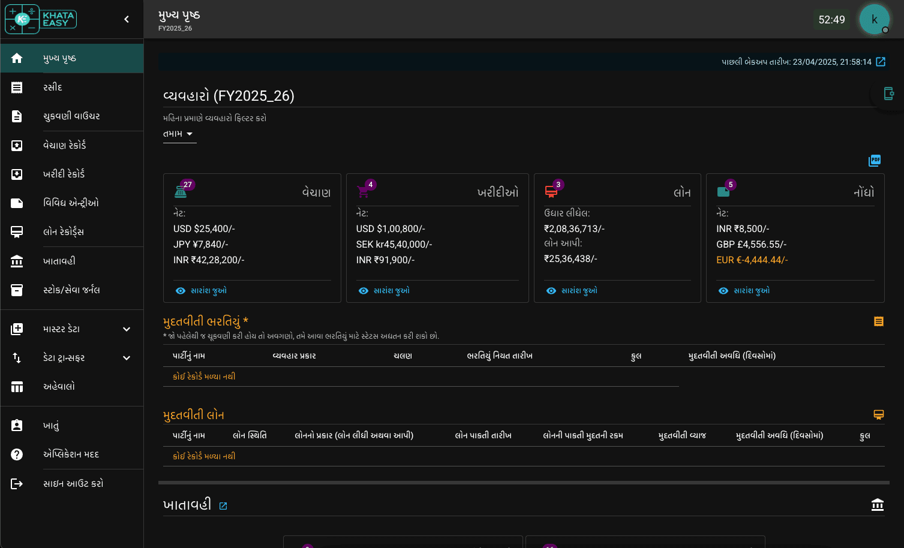Viewport: 904px width, 548px height.
Task: Click the PDF export icon
Action: pyautogui.click(x=875, y=161)
